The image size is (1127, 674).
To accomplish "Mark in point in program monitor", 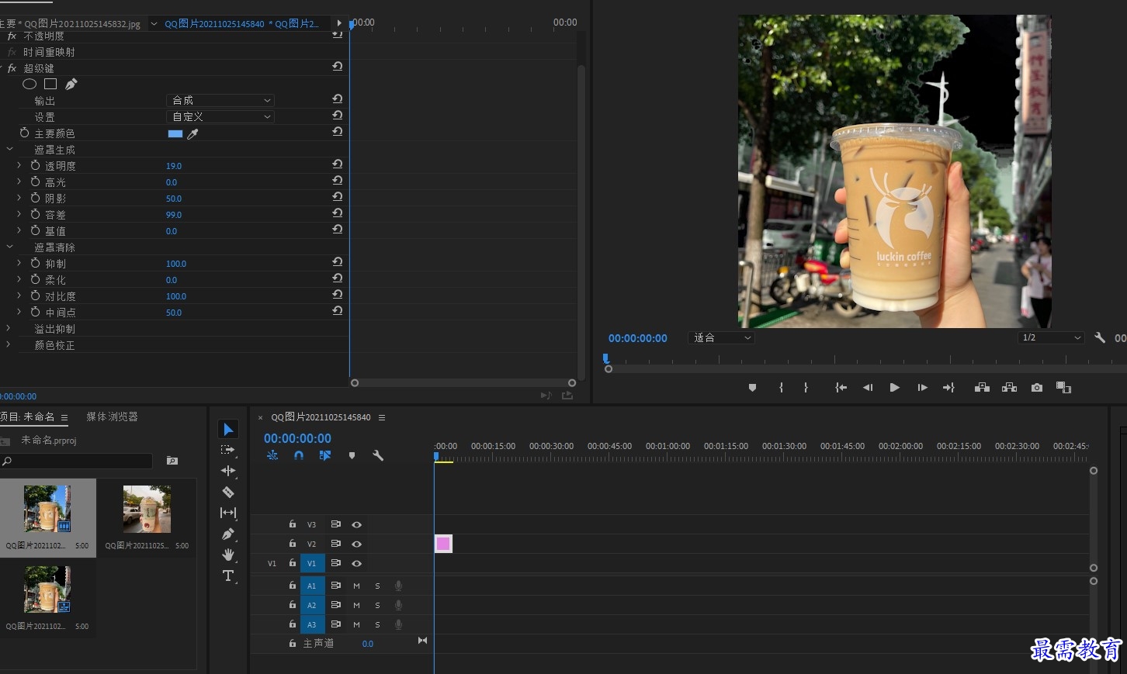I will click(781, 387).
